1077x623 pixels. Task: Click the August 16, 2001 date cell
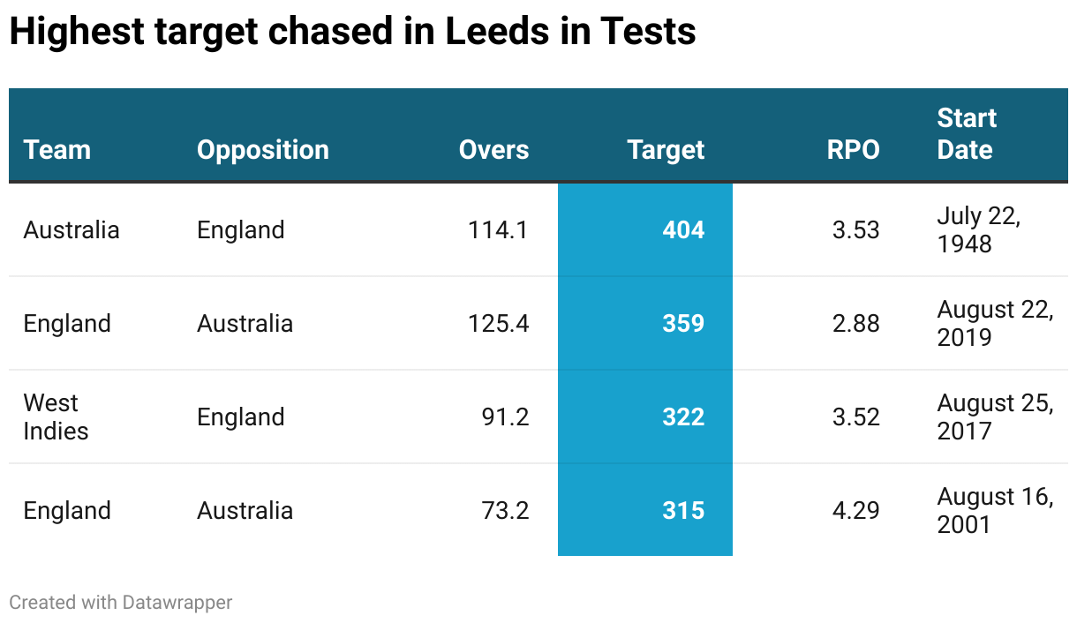(x=995, y=511)
